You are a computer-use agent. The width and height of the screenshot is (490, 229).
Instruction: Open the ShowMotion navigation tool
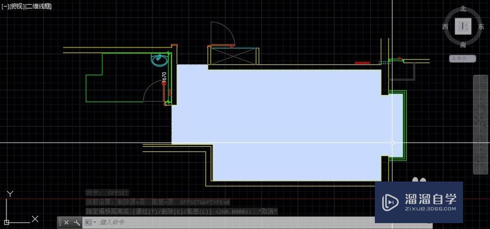click(481, 160)
